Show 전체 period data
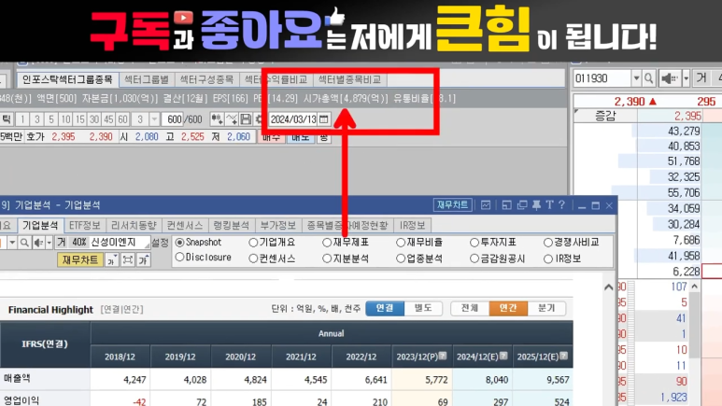This screenshot has width=722, height=406. [470, 308]
